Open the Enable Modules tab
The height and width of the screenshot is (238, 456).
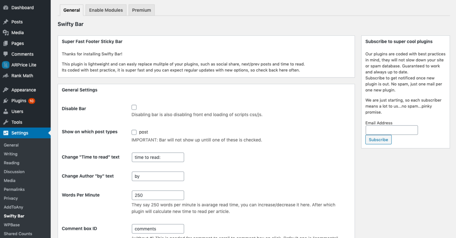coord(106,10)
